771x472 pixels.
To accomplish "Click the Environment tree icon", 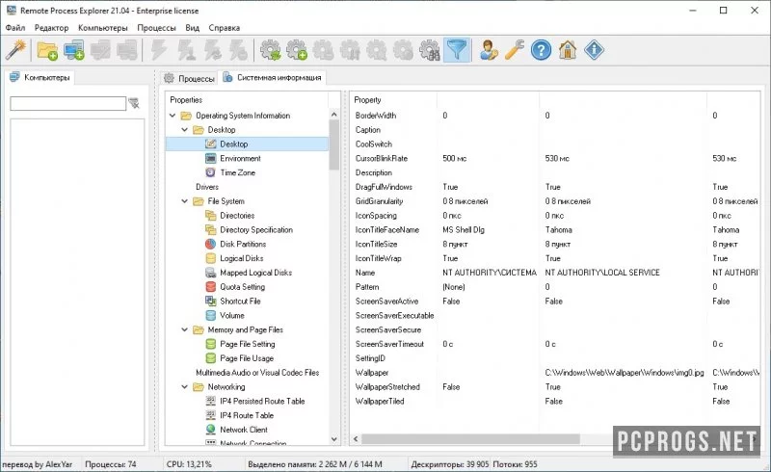I will [x=210, y=158].
